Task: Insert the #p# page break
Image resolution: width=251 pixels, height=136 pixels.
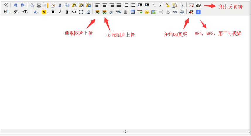Action: [198, 6]
